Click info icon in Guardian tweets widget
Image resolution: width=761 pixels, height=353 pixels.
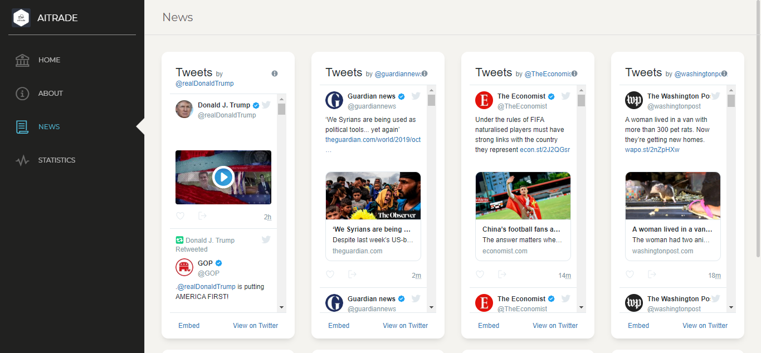point(425,73)
